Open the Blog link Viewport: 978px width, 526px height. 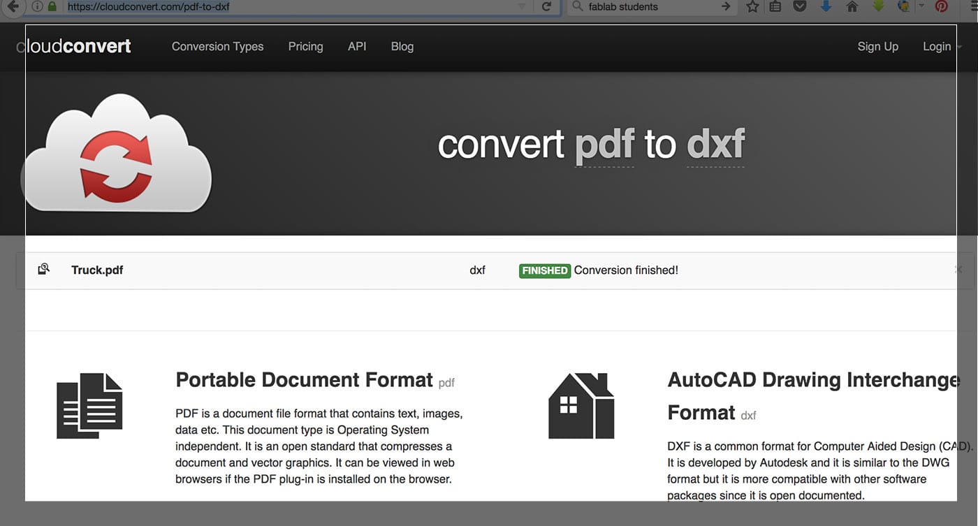[x=402, y=46]
